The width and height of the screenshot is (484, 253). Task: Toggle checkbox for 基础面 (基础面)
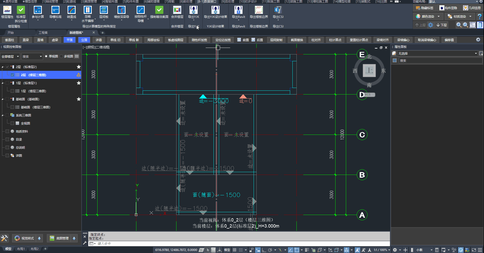[7, 99]
